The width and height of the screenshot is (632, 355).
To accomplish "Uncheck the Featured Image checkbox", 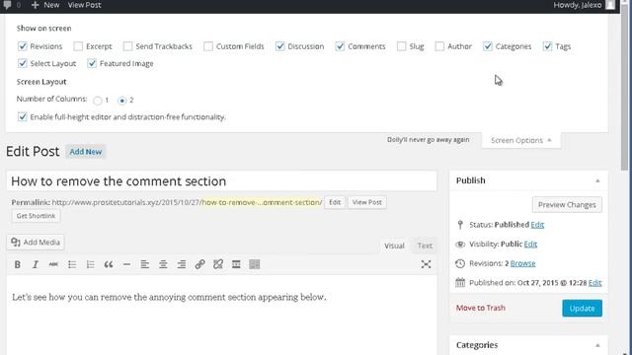I will [92, 63].
